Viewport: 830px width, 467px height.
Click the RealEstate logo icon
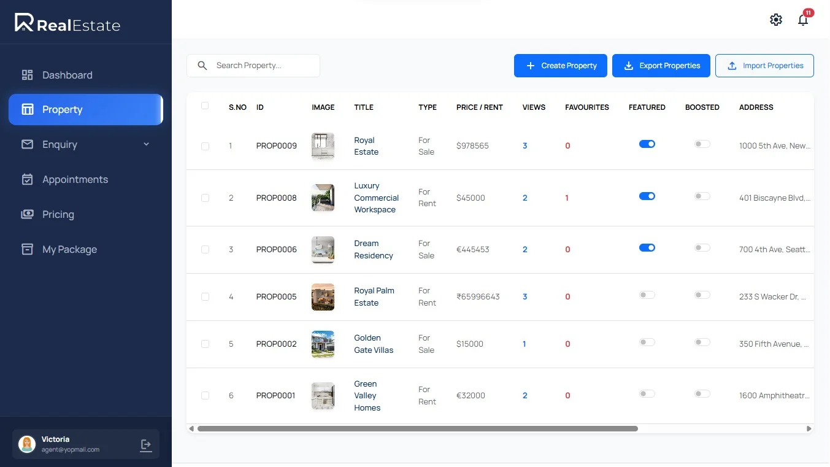point(24,23)
